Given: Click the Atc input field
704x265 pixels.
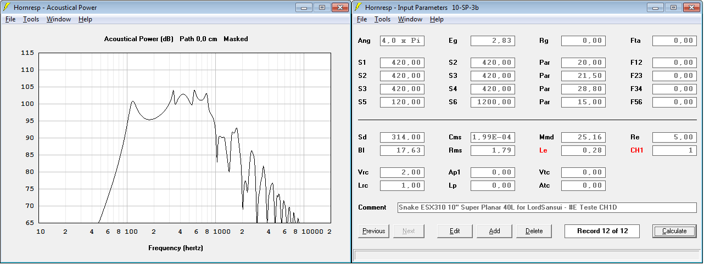Looking at the screenshot, I should click(x=583, y=185).
